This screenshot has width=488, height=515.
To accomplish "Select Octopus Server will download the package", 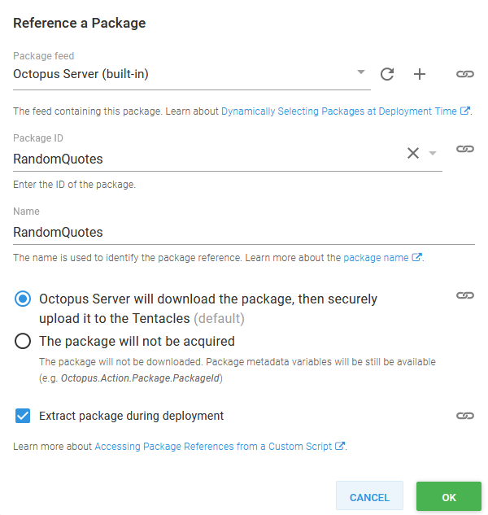I will pyautogui.click(x=23, y=299).
